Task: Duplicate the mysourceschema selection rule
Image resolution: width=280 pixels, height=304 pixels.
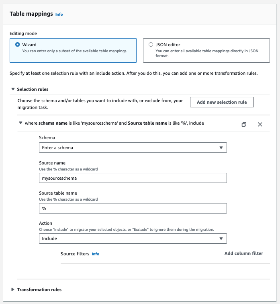Action: point(244,124)
